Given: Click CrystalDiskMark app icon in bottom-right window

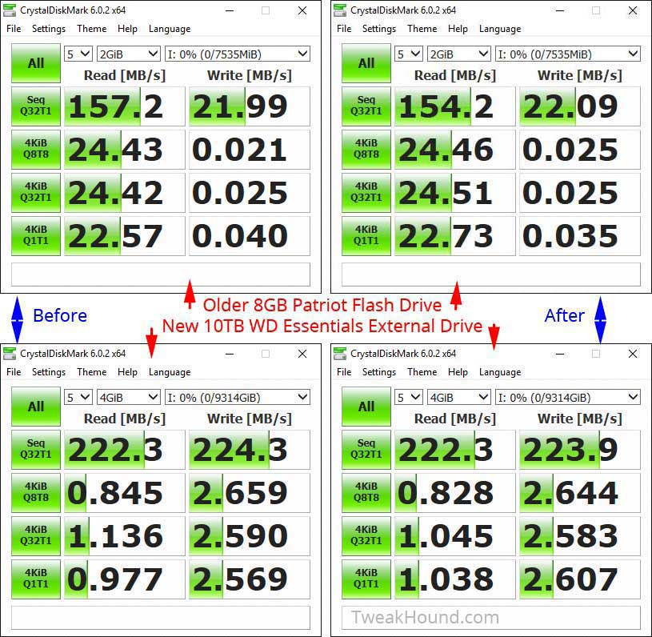Looking at the screenshot, I should [x=340, y=353].
